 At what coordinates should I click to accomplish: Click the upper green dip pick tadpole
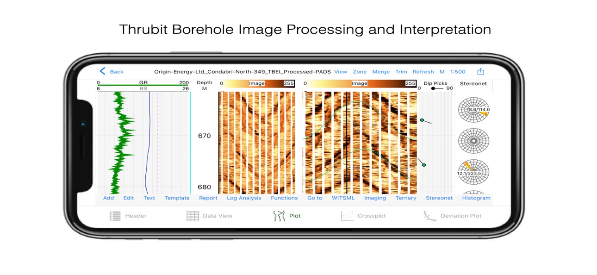(x=422, y=120)
